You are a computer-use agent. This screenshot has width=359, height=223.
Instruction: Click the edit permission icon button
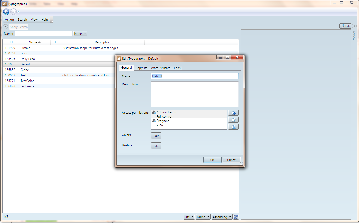233,120
